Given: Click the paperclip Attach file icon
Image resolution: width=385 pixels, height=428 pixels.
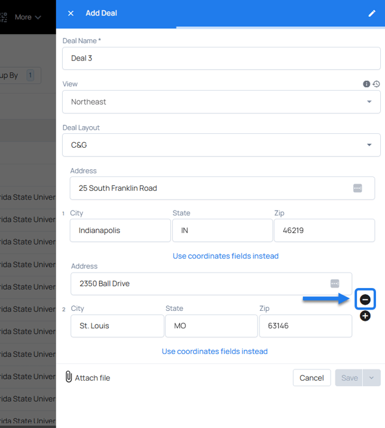Looking at the screenshot, I should pos(69,377).
